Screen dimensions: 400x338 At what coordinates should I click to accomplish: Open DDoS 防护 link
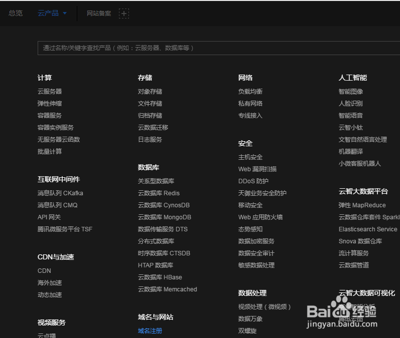pos(253,181)
